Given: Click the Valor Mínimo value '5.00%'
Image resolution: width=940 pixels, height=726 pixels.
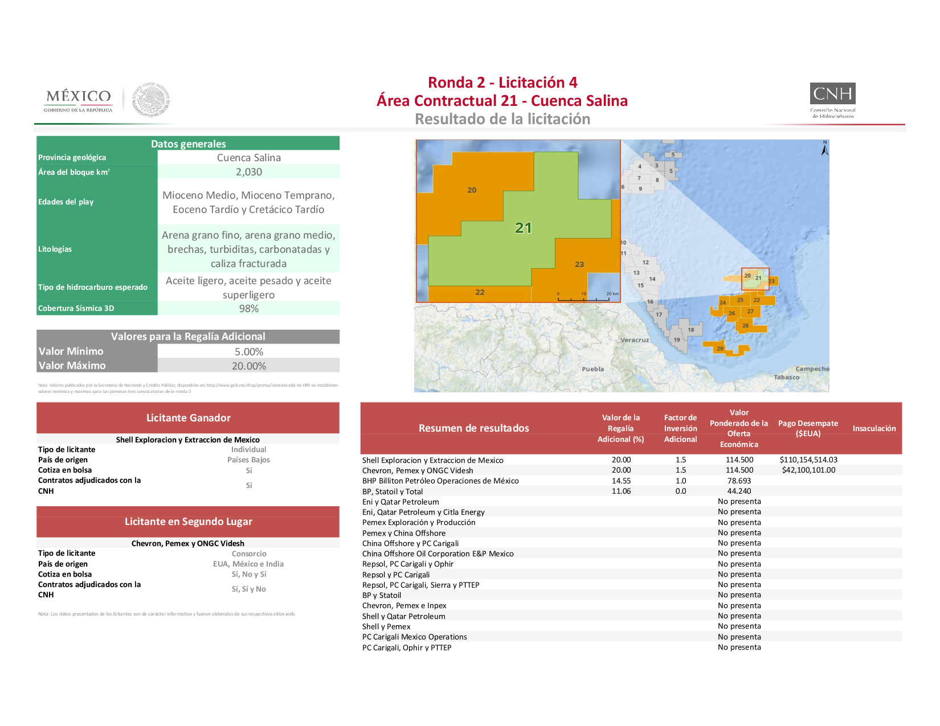Looking at the screenshot, I should [249, 352].
